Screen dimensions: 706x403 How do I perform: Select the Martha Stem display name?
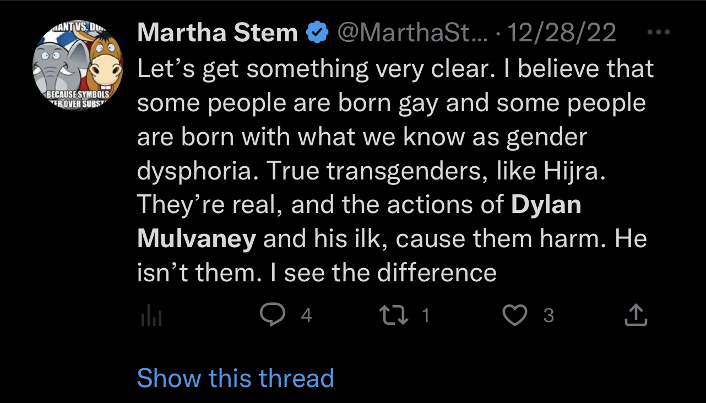click(217, 34)
